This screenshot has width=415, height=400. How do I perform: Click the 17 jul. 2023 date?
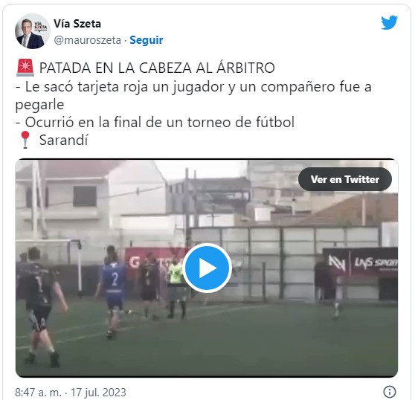click(x=98, y=392)
